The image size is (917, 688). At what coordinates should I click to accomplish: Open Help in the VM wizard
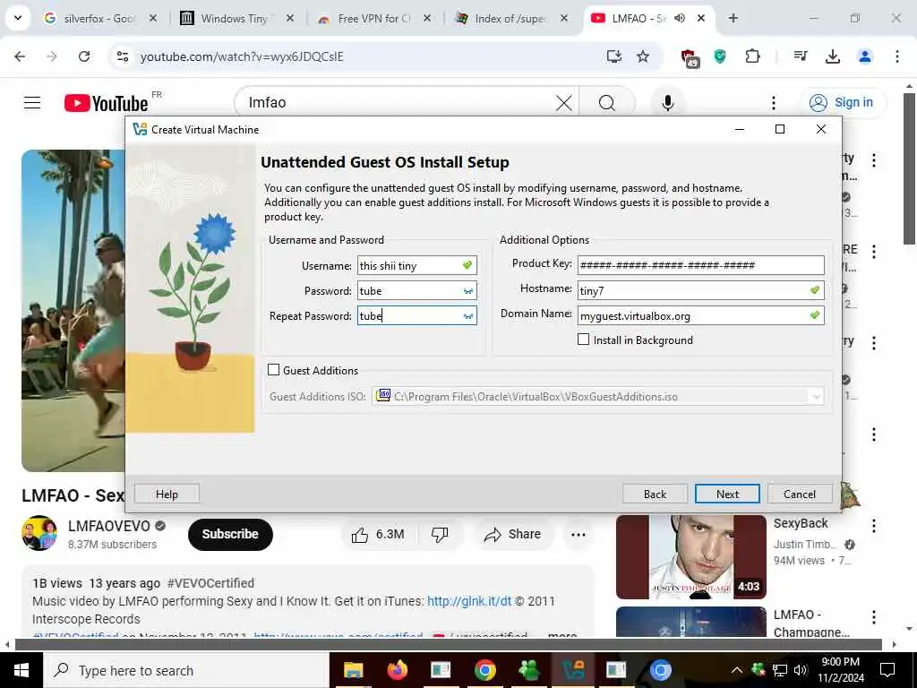click(x=167, y=494)
